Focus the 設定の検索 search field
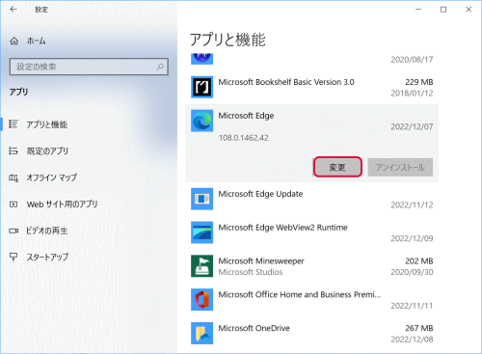Viewport: 482px width, 354px height. [x=89, y=67]
